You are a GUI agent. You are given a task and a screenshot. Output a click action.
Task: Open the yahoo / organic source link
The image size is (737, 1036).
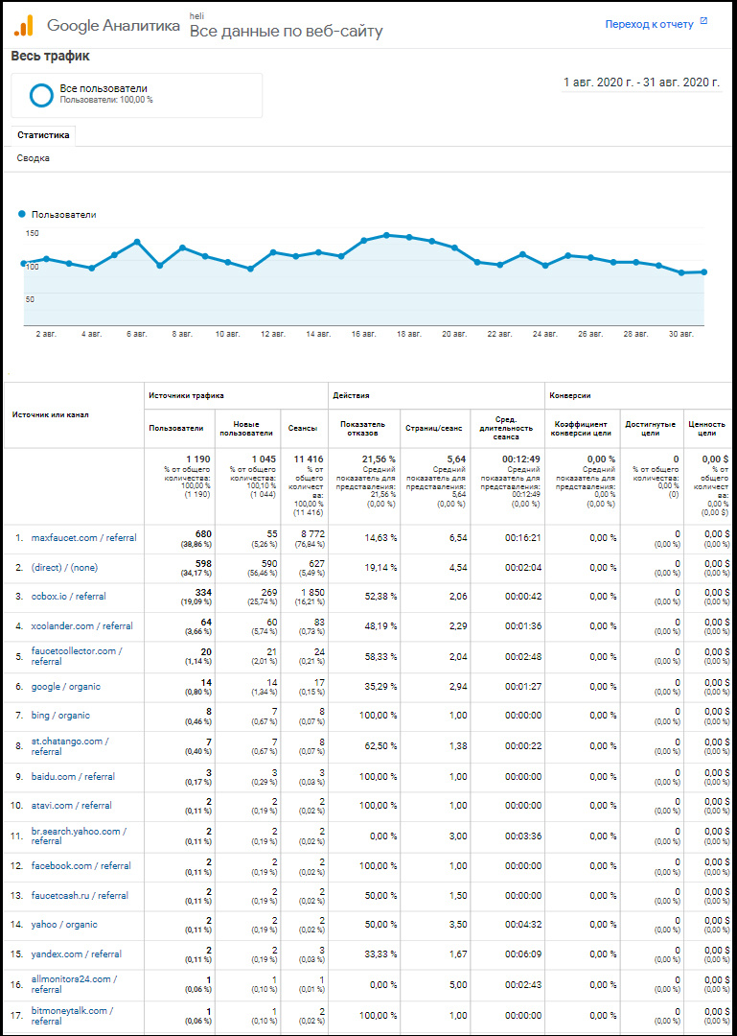tap(64, 925)
